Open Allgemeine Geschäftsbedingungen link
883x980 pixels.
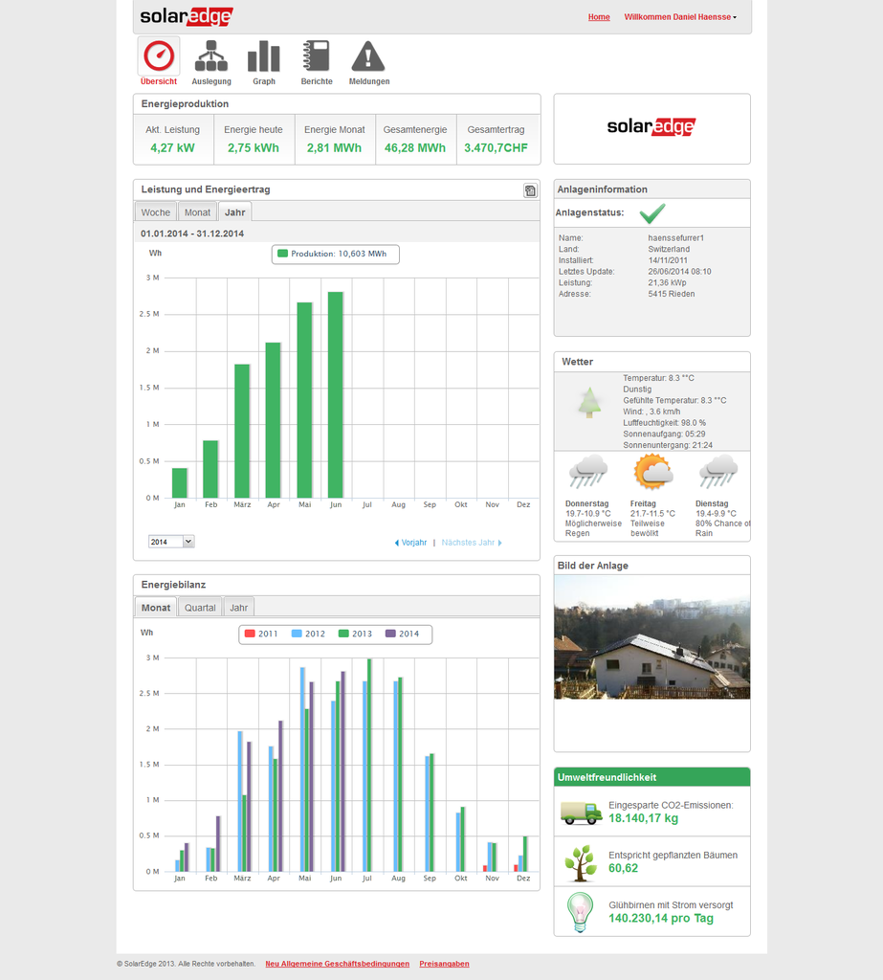(x=338, y=964)
